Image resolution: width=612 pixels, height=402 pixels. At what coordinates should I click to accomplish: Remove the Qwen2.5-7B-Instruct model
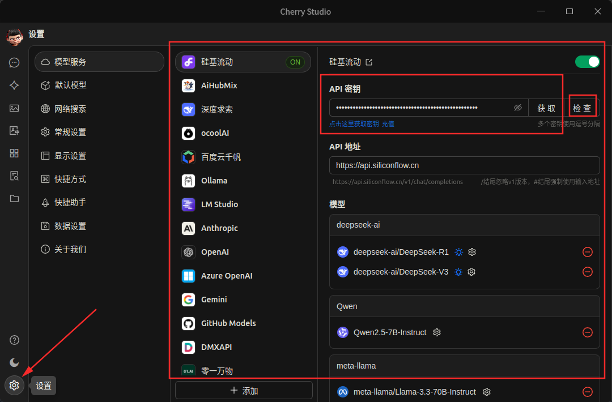(588, 332)
